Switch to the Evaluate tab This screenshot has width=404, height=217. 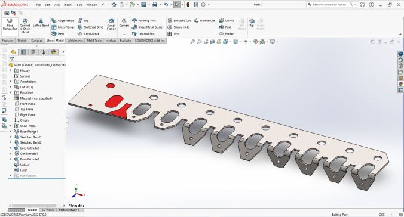pyautogui.click(x=126, y=41)
